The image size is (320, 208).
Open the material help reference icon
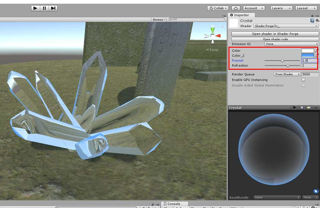point(312,20)
